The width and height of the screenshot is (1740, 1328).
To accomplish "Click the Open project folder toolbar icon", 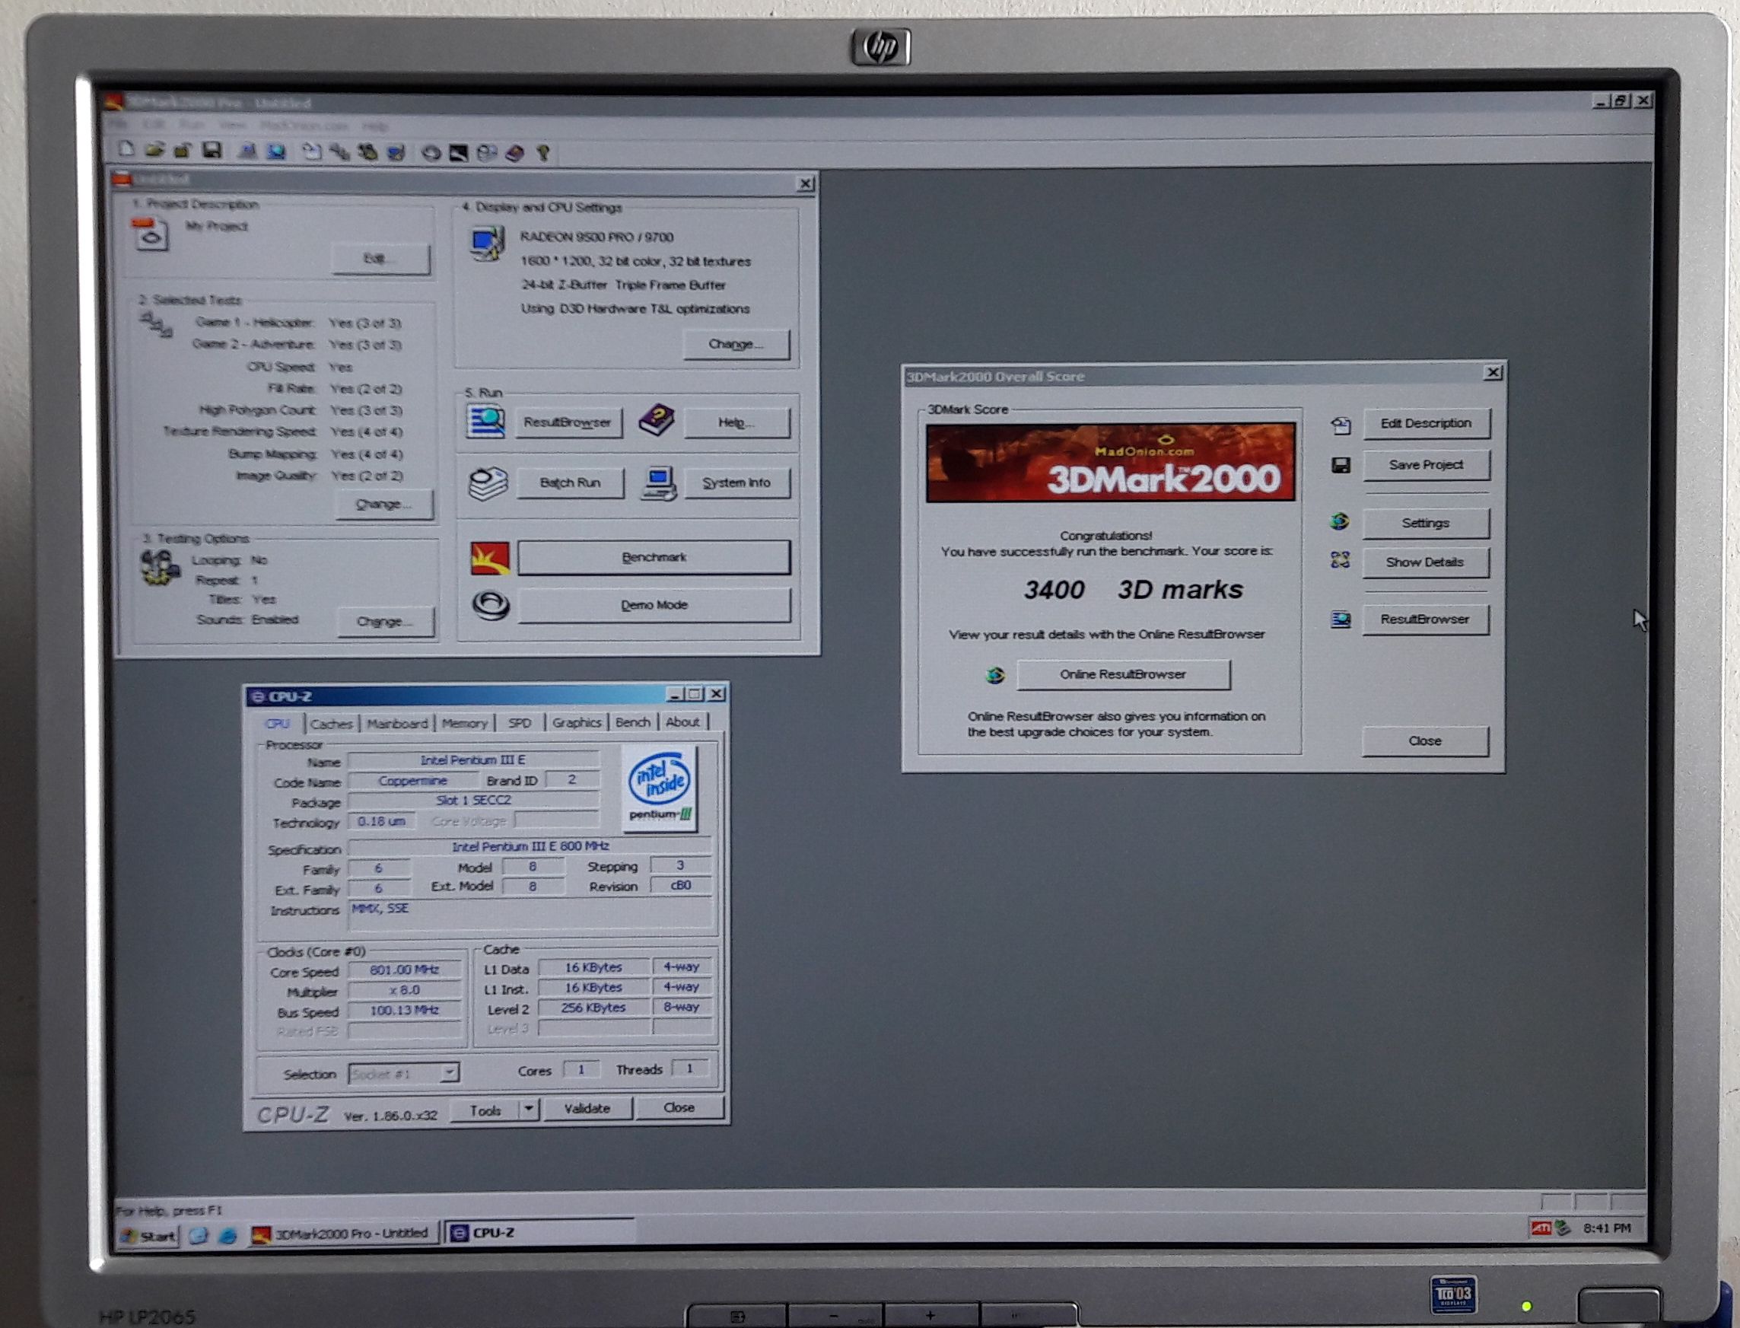I will 155,149.
